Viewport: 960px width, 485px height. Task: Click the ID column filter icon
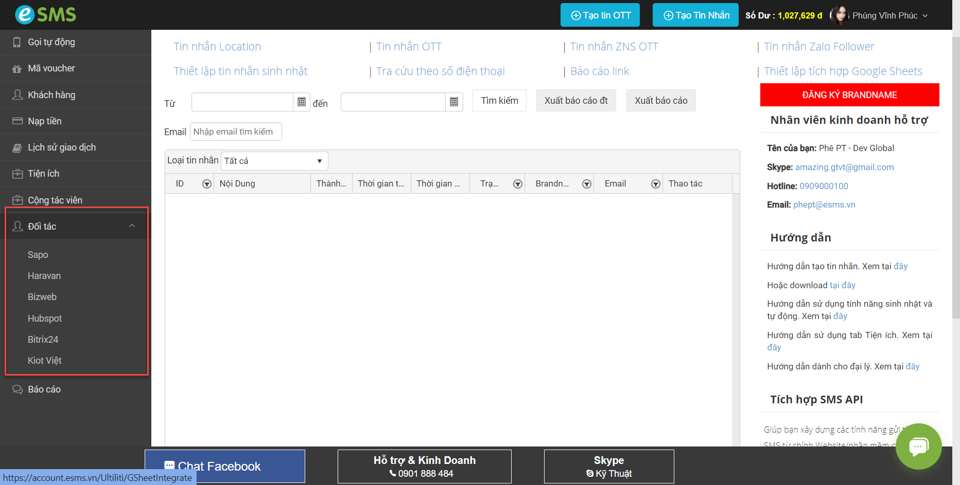(x=206, y=184)
